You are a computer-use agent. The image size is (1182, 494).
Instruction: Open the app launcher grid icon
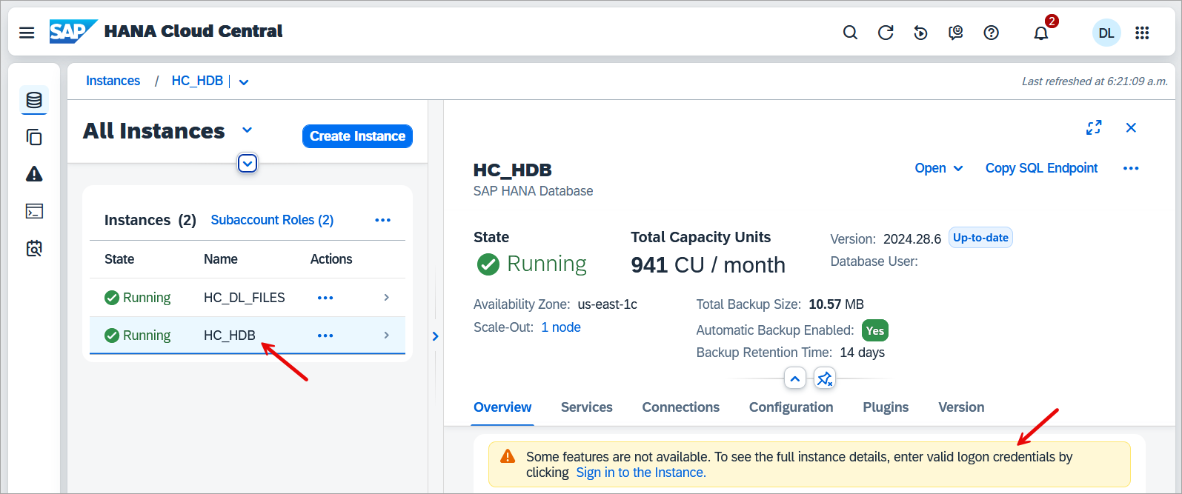pos(1142,33)
